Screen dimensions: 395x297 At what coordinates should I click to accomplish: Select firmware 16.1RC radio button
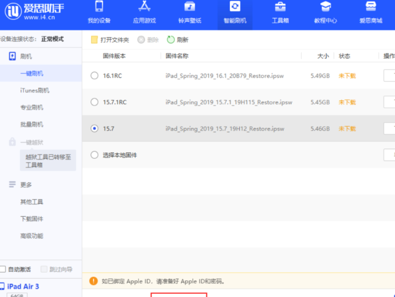[95, 76]
